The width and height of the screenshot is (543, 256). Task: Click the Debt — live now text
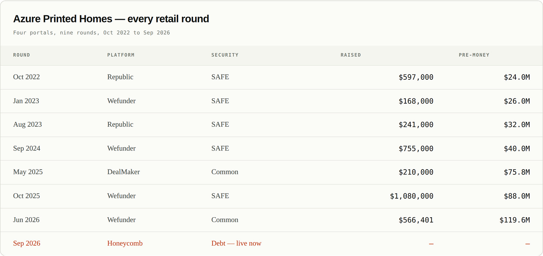pos(236,243)
